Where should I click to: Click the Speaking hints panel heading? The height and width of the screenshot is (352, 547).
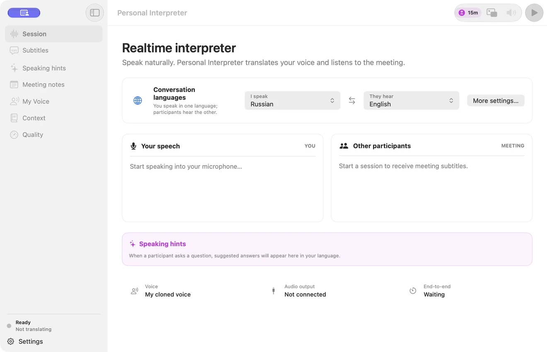(162, 244)
